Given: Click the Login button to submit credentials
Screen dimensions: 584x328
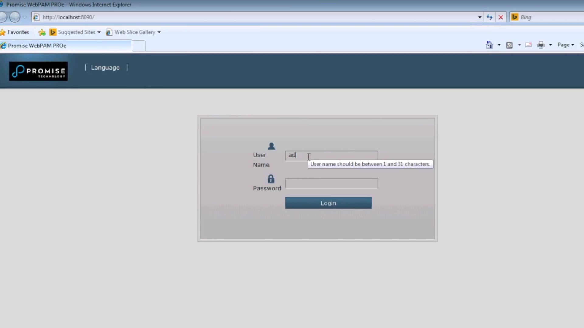Looking at the screenshot, I should coord(328,203).
